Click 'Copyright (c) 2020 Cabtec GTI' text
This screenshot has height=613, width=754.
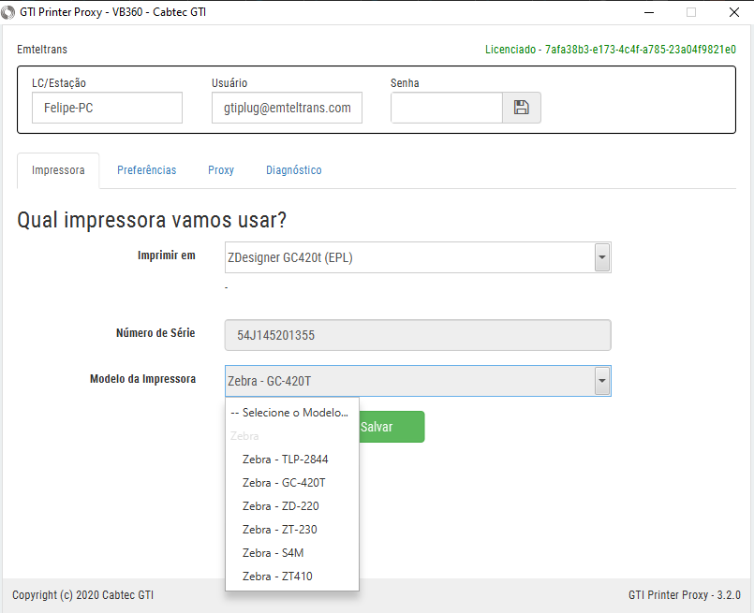coord(82,594)
